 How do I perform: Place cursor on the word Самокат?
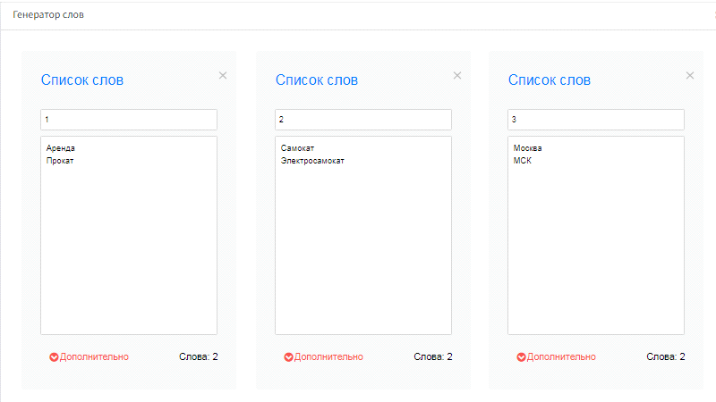[x=298, y=148]
